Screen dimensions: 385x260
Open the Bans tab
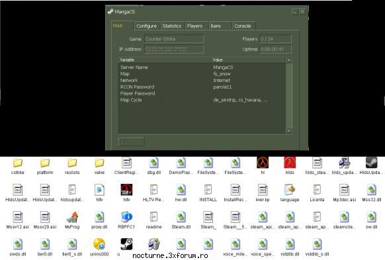pos(220,26)
